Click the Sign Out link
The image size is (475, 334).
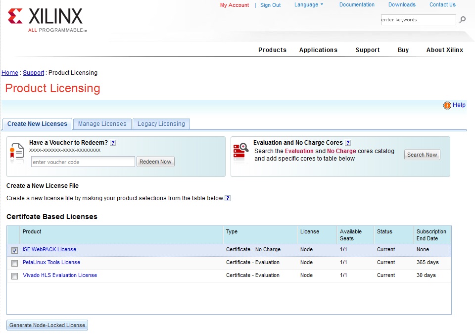[270, 5]
